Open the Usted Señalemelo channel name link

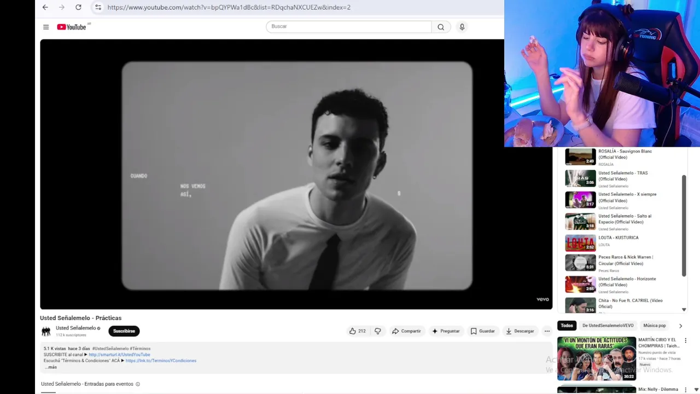tap(76, 328)
